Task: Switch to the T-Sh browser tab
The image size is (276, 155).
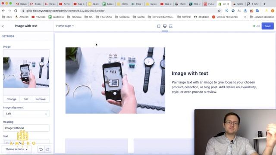Action: (253, 4)
